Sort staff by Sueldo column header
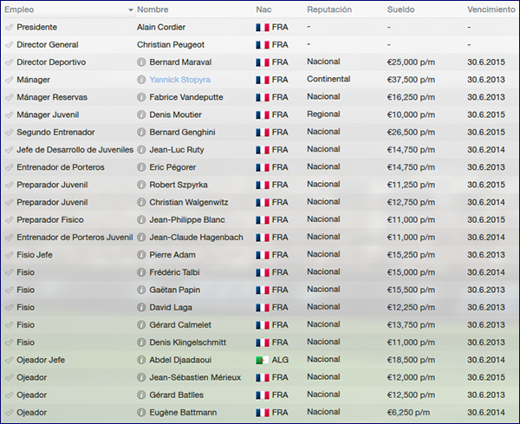This screenshot has width=520, height=424. pyautogui.click(x=400, y=10)
